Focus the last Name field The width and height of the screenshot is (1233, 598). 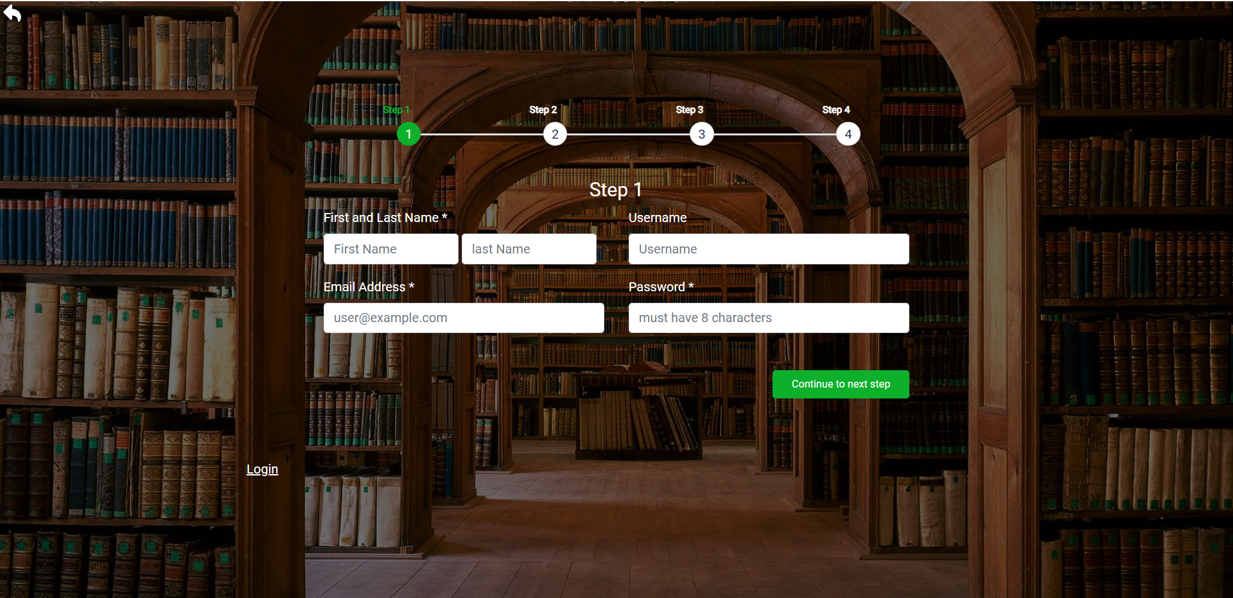pos(529,249)
